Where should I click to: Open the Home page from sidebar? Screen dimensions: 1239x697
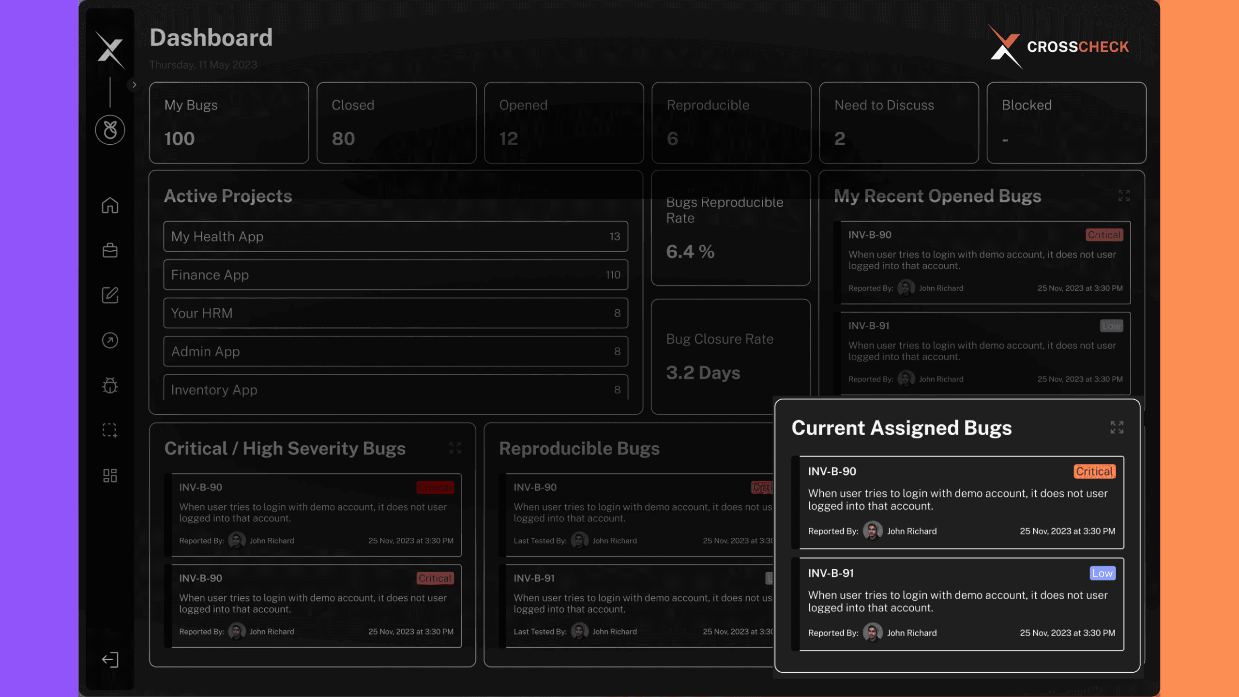(x=110, y=205)
